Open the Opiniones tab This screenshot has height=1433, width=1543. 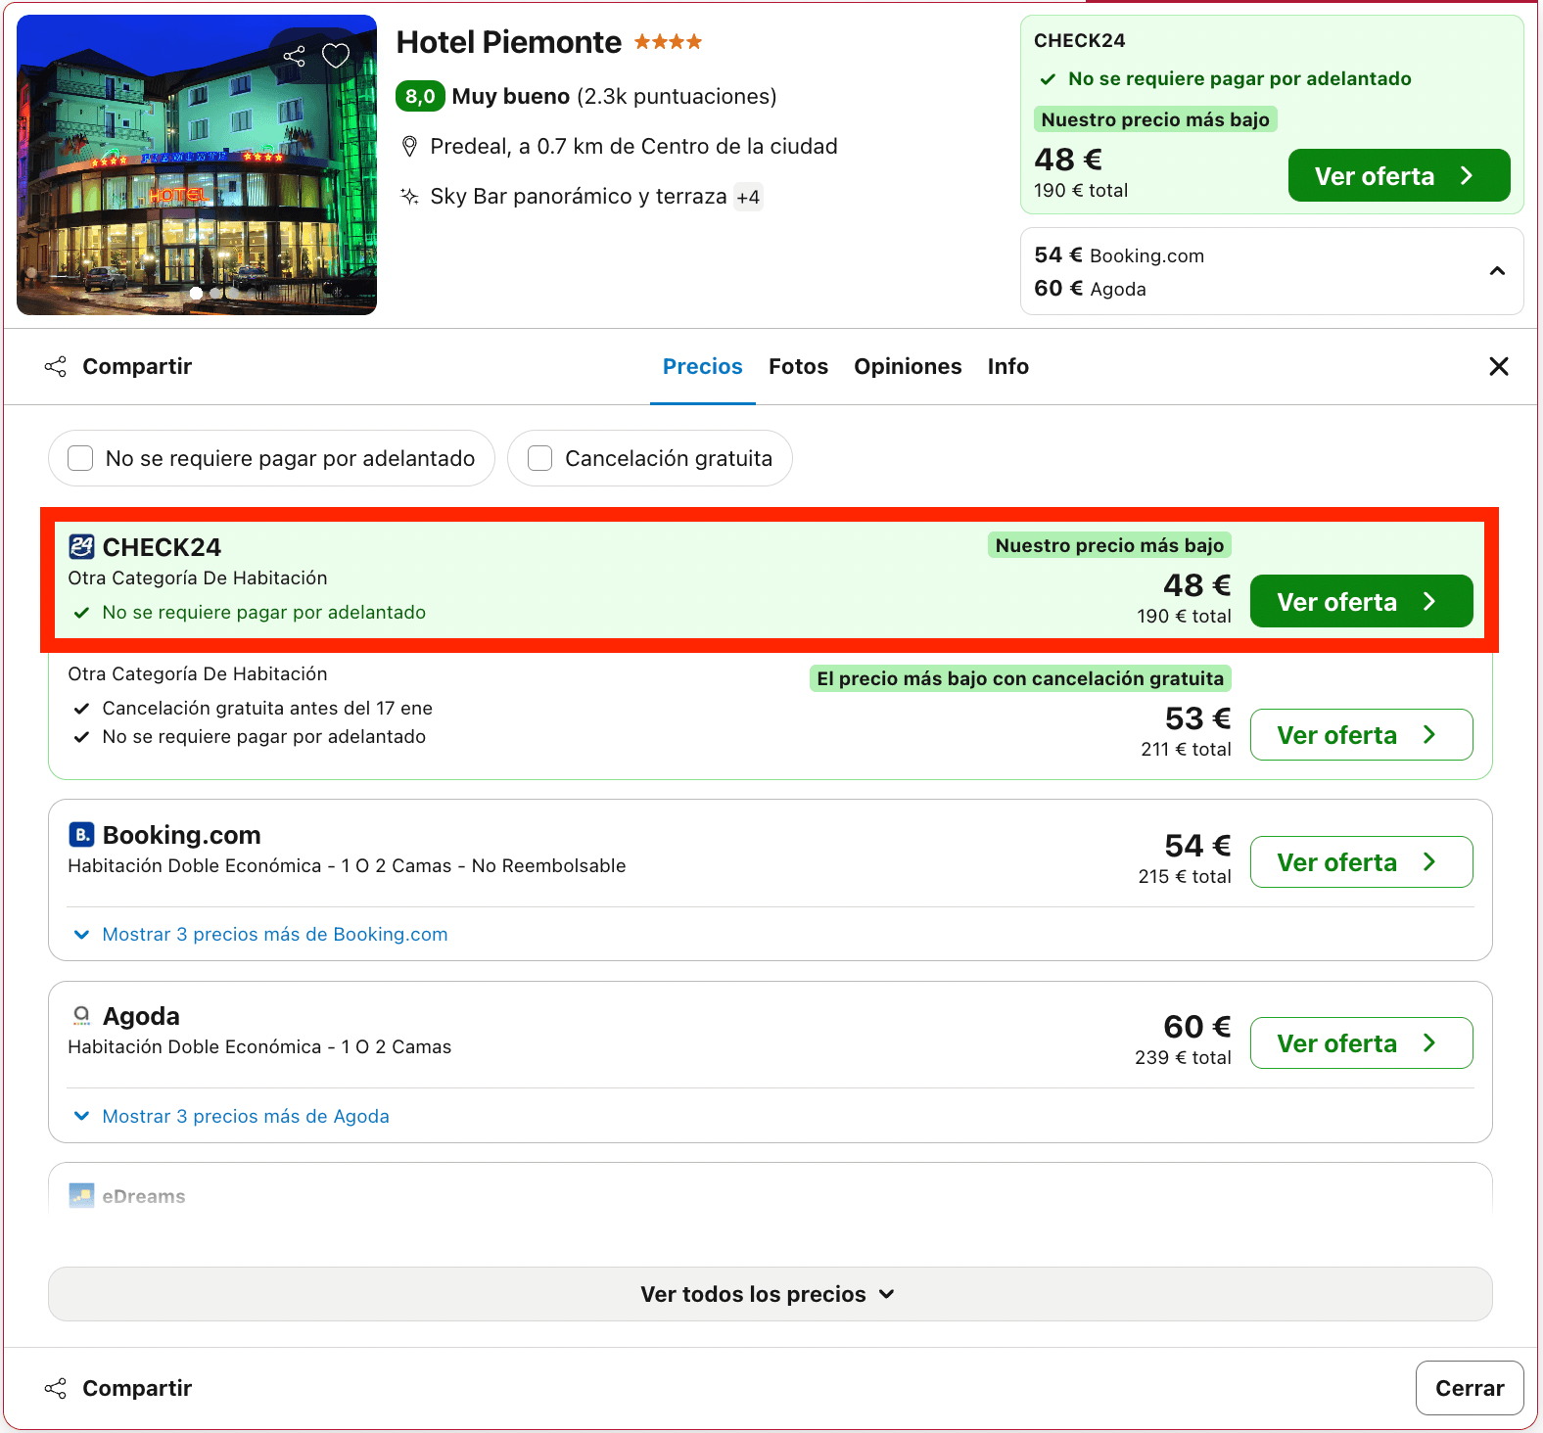pos(908,366)
